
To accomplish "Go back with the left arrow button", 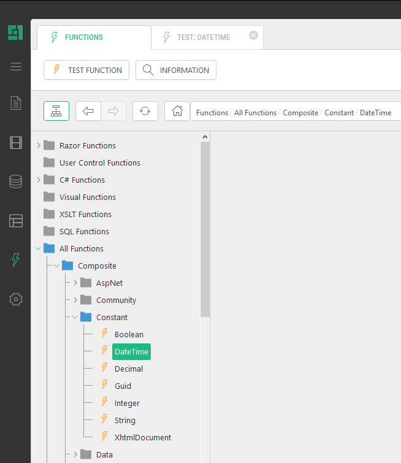I will [88, 111].
